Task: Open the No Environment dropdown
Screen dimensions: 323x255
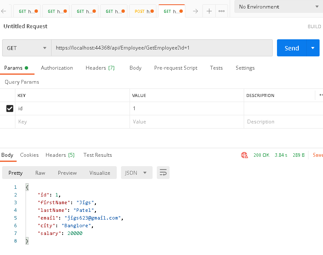Action: [279, 7]
